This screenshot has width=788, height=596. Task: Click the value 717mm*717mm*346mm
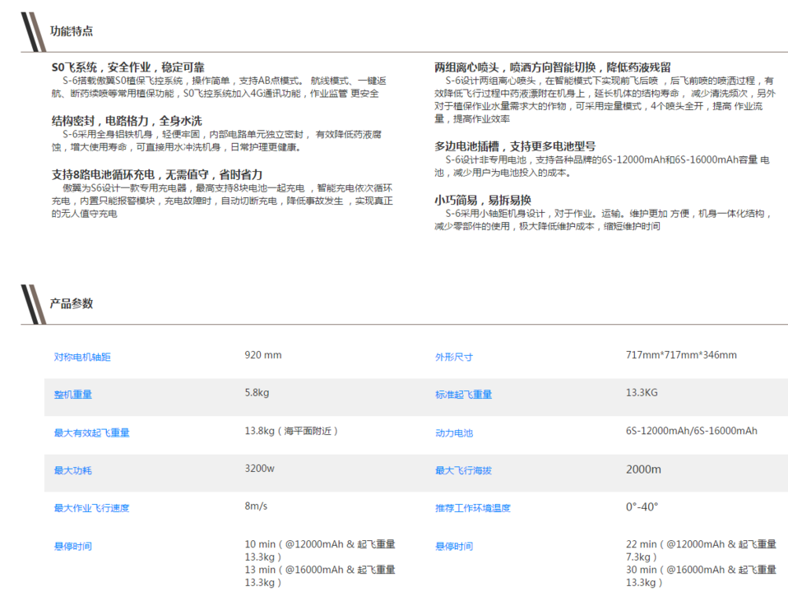point(681,355)
